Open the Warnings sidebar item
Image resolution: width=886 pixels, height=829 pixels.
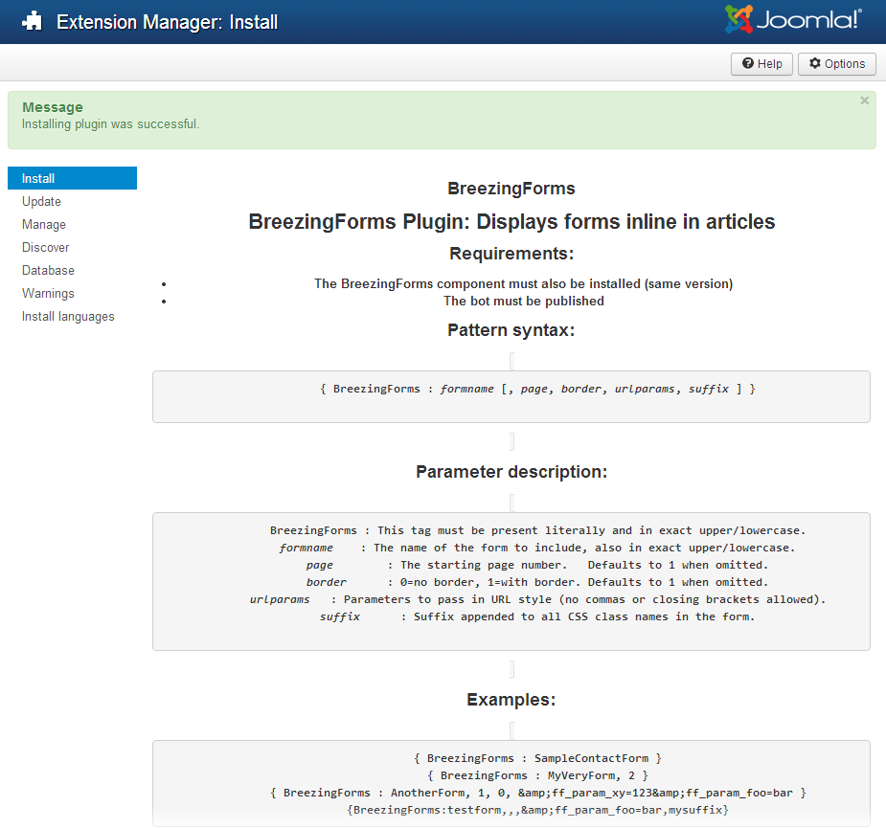pos(48,294)
